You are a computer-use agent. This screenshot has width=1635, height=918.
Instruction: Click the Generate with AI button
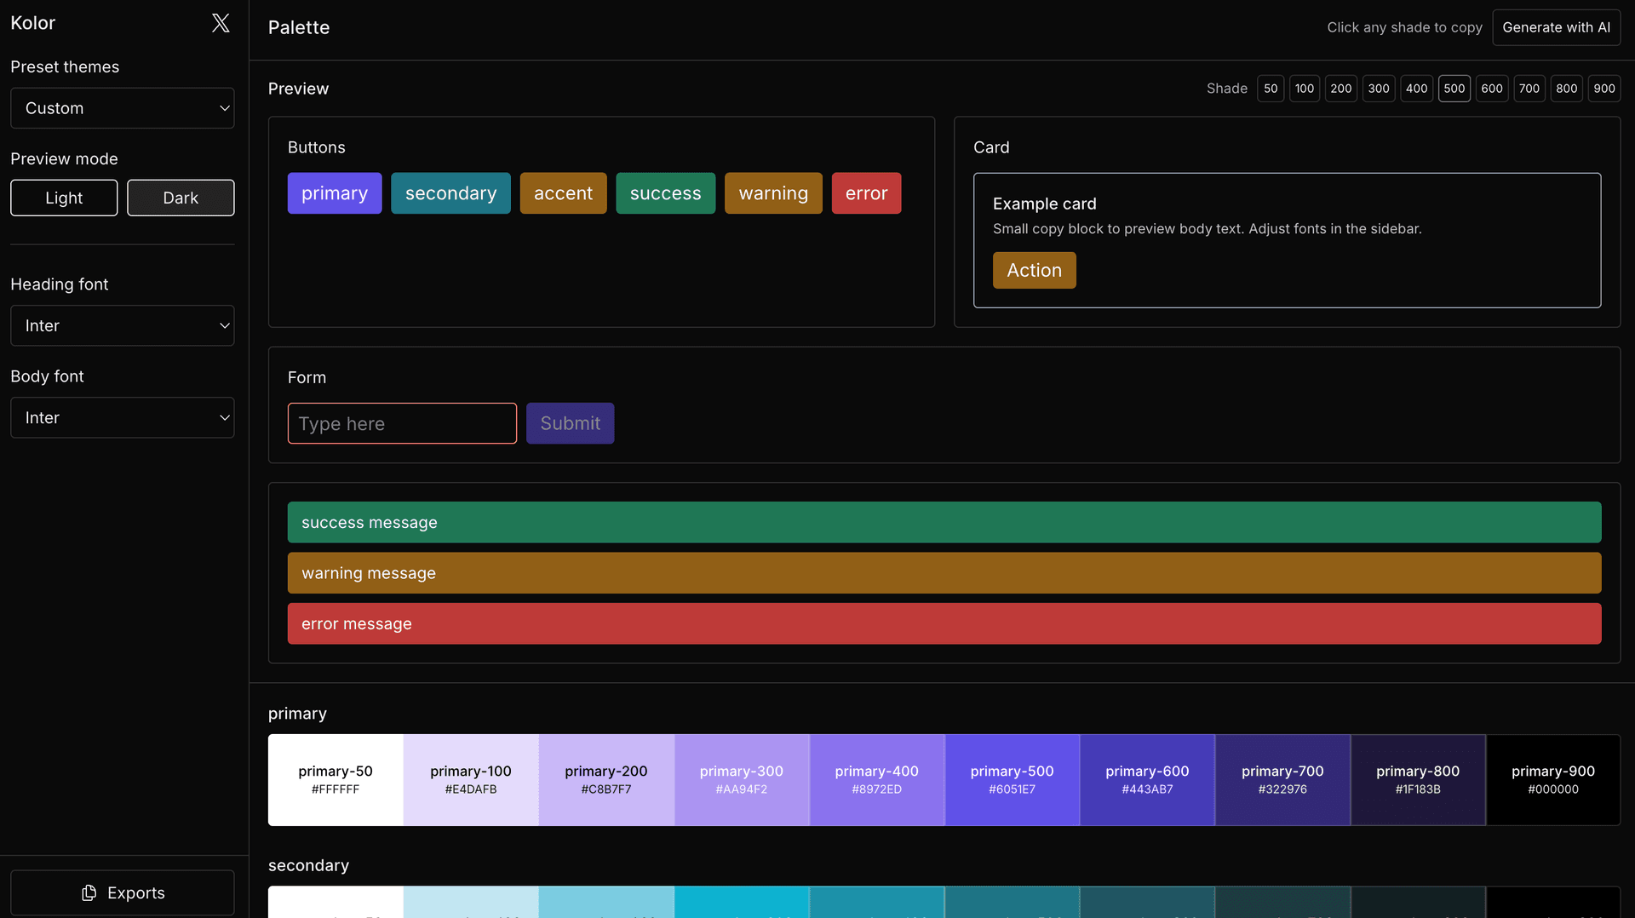tap(1556, 27)
